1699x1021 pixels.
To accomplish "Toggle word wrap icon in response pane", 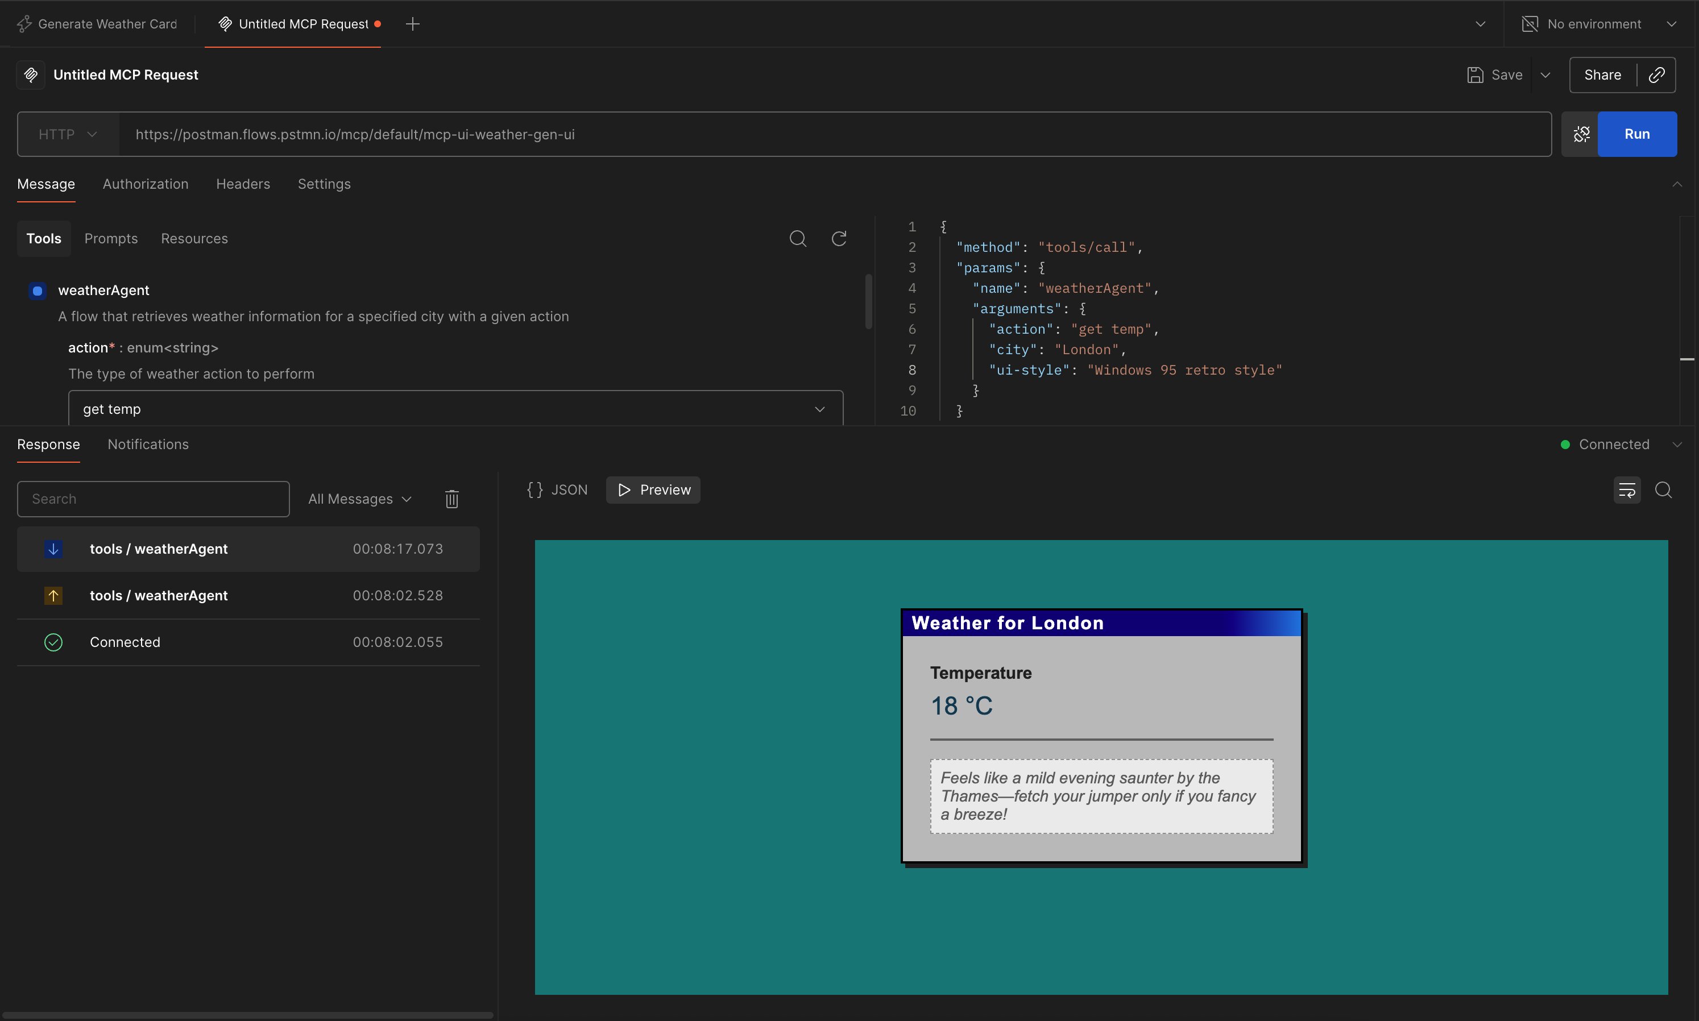I will (x=1627, y=490).
